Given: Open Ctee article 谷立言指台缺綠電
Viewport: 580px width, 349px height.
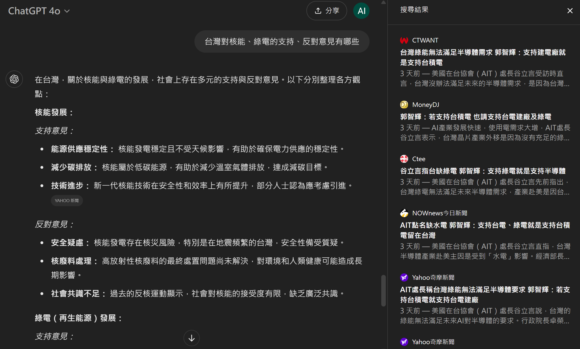Looking at the screenshot, I should [x=483, y=171].
